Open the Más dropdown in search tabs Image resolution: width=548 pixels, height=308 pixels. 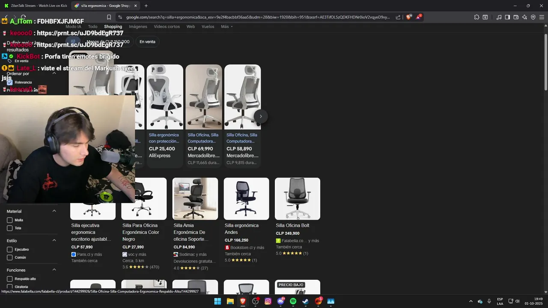point(227,27)
